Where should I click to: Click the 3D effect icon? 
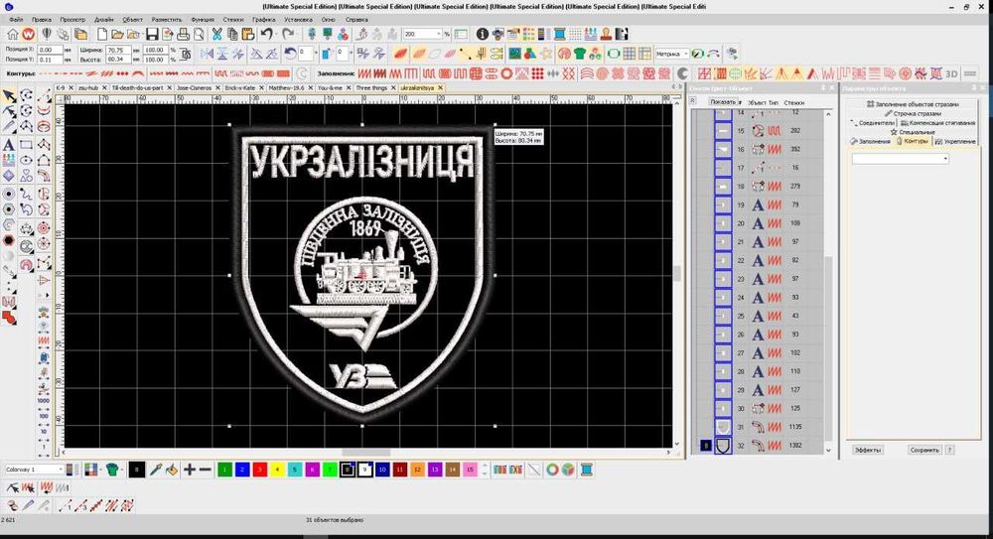(x=951, y=73)
